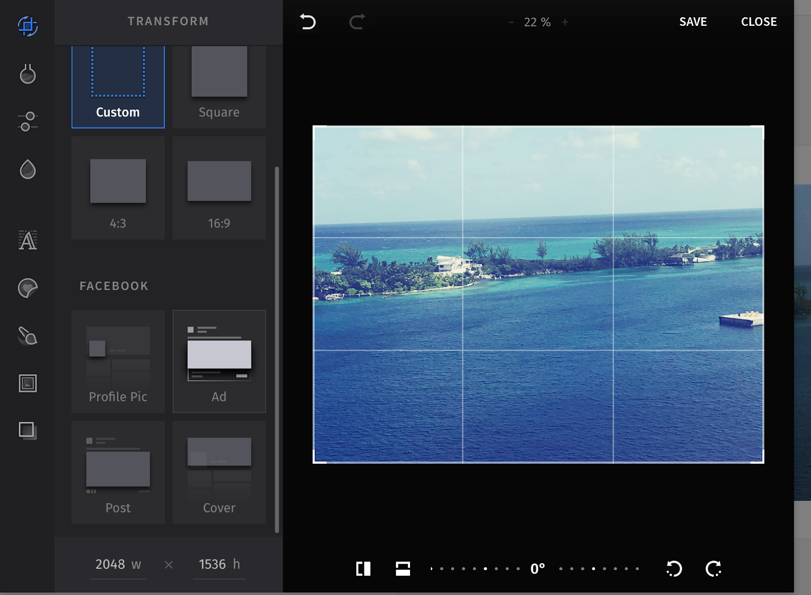This screenshot has width=811, height=595.
Task: Select the Transform crop tool icon
Action: point(28,26)
